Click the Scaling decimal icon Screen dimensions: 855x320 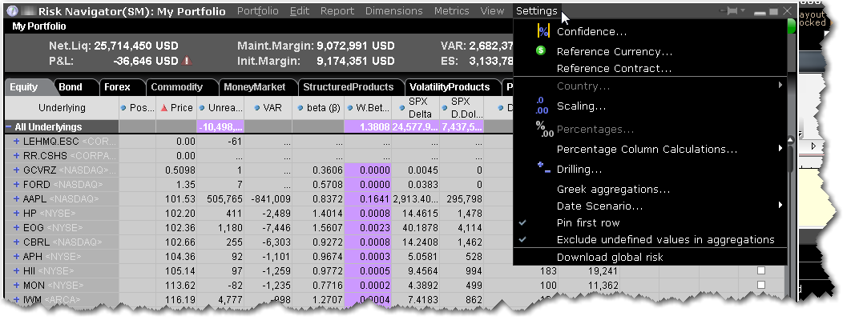542,106
